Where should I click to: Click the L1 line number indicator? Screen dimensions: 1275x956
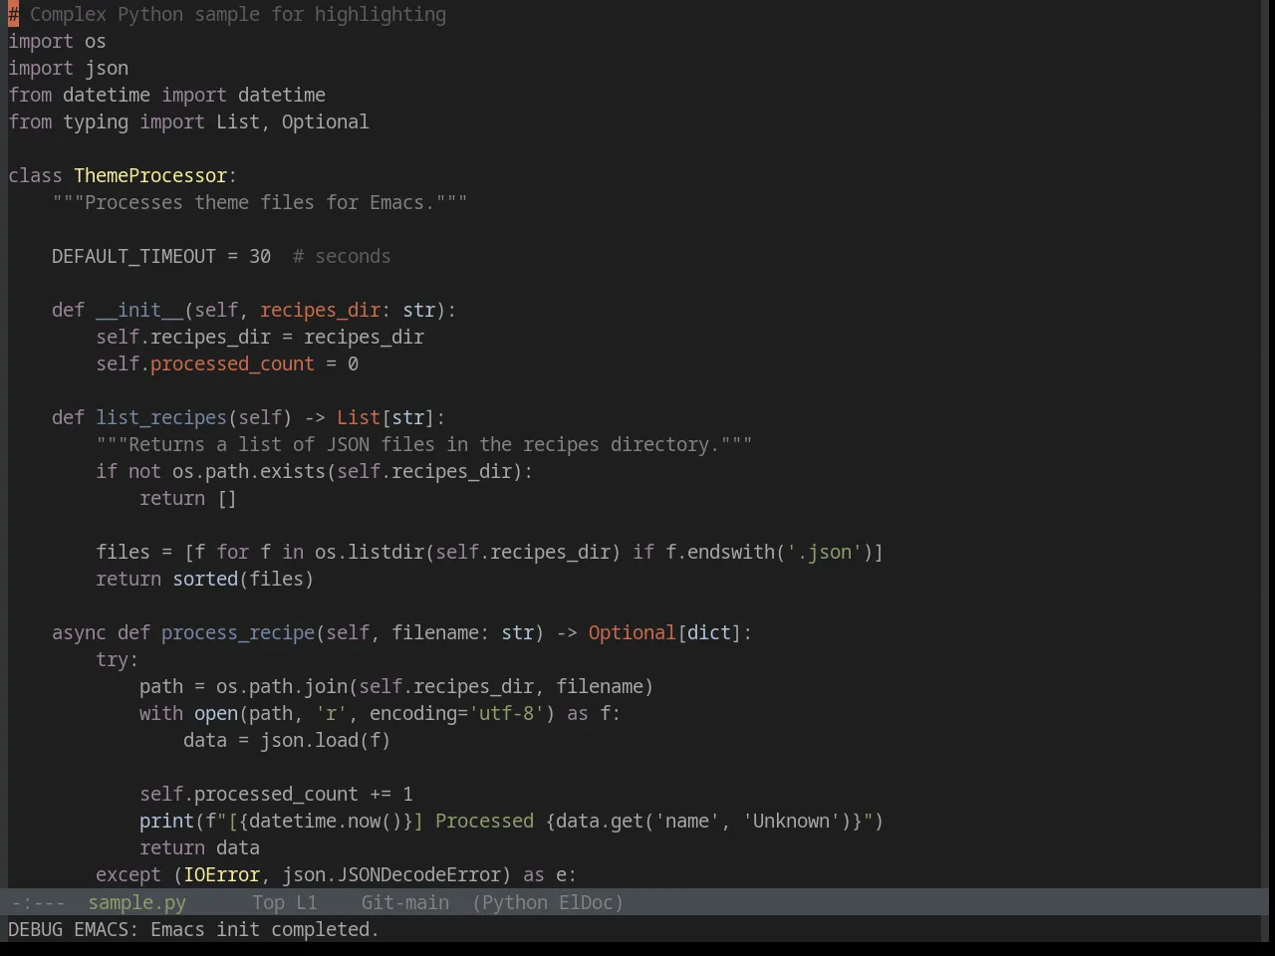[x=306, y=902]
